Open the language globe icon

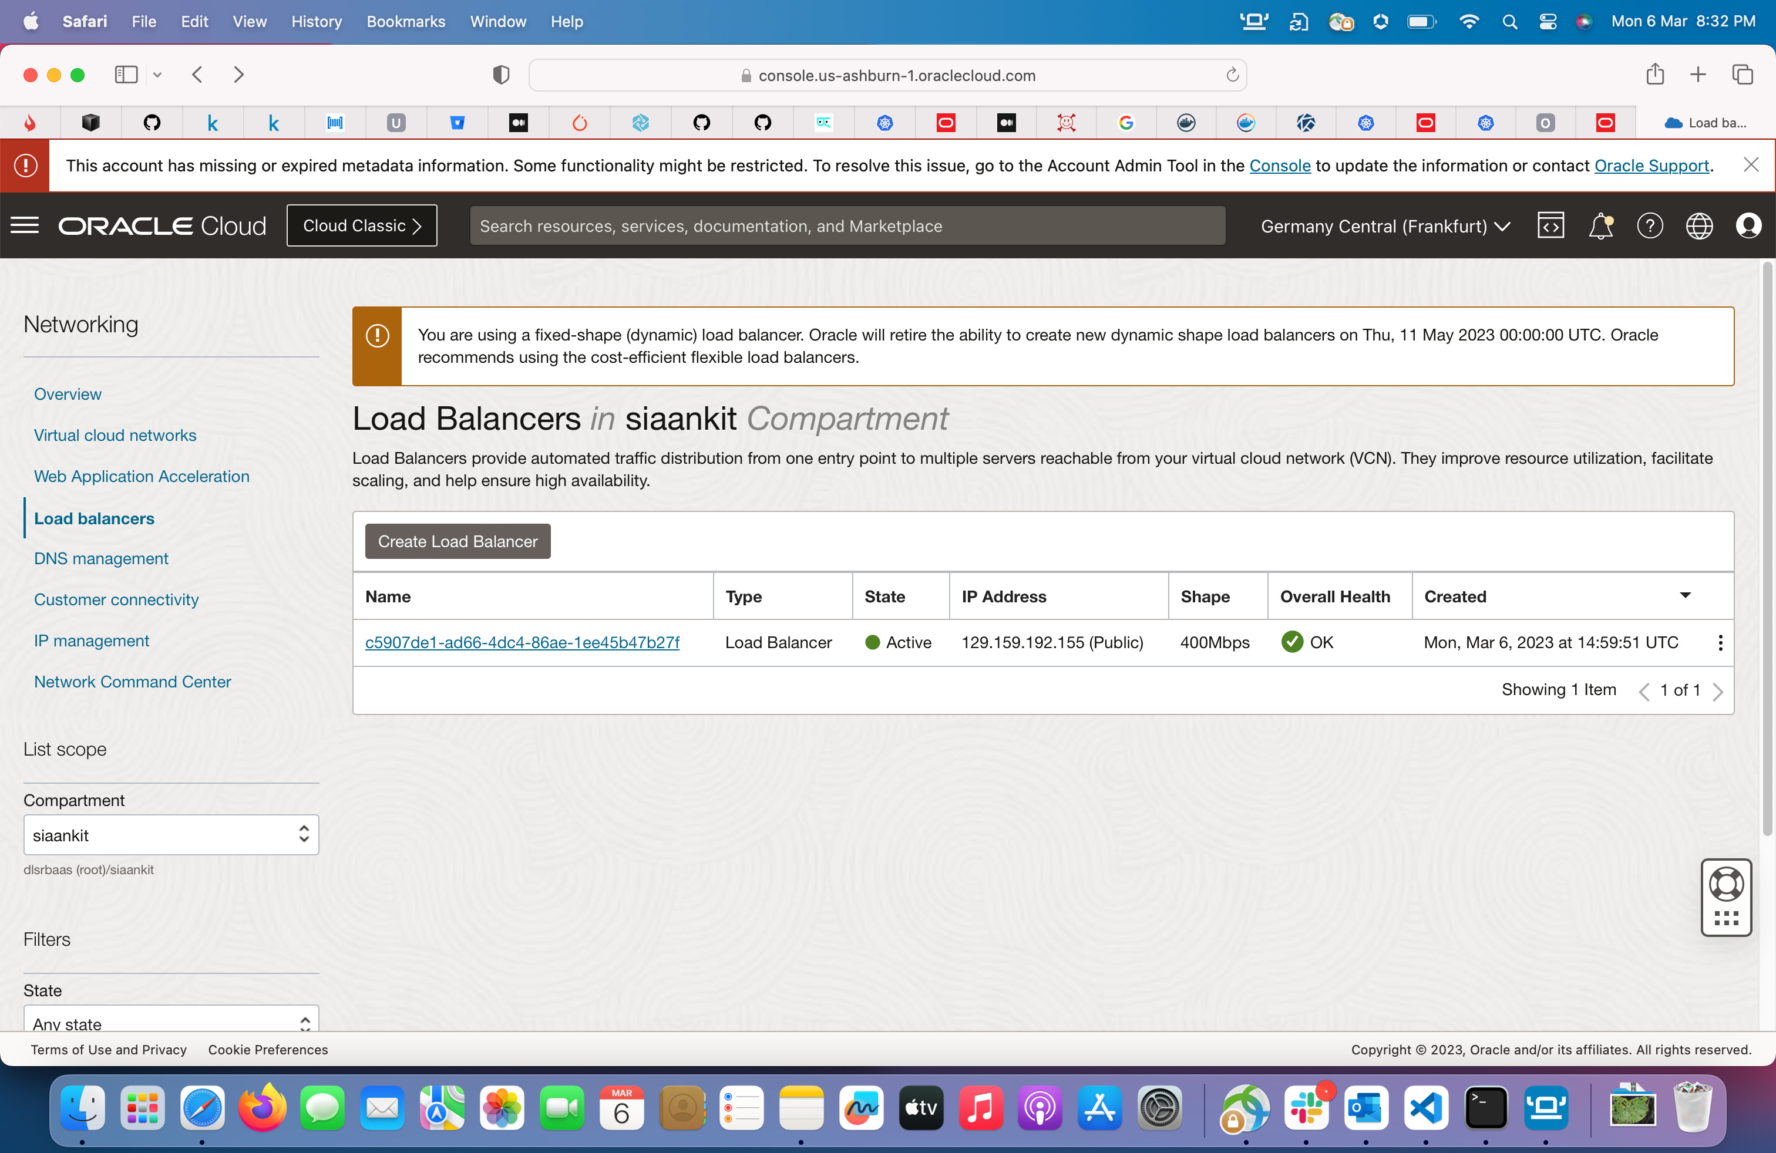pyautogui.click(x=1698, y=225)
